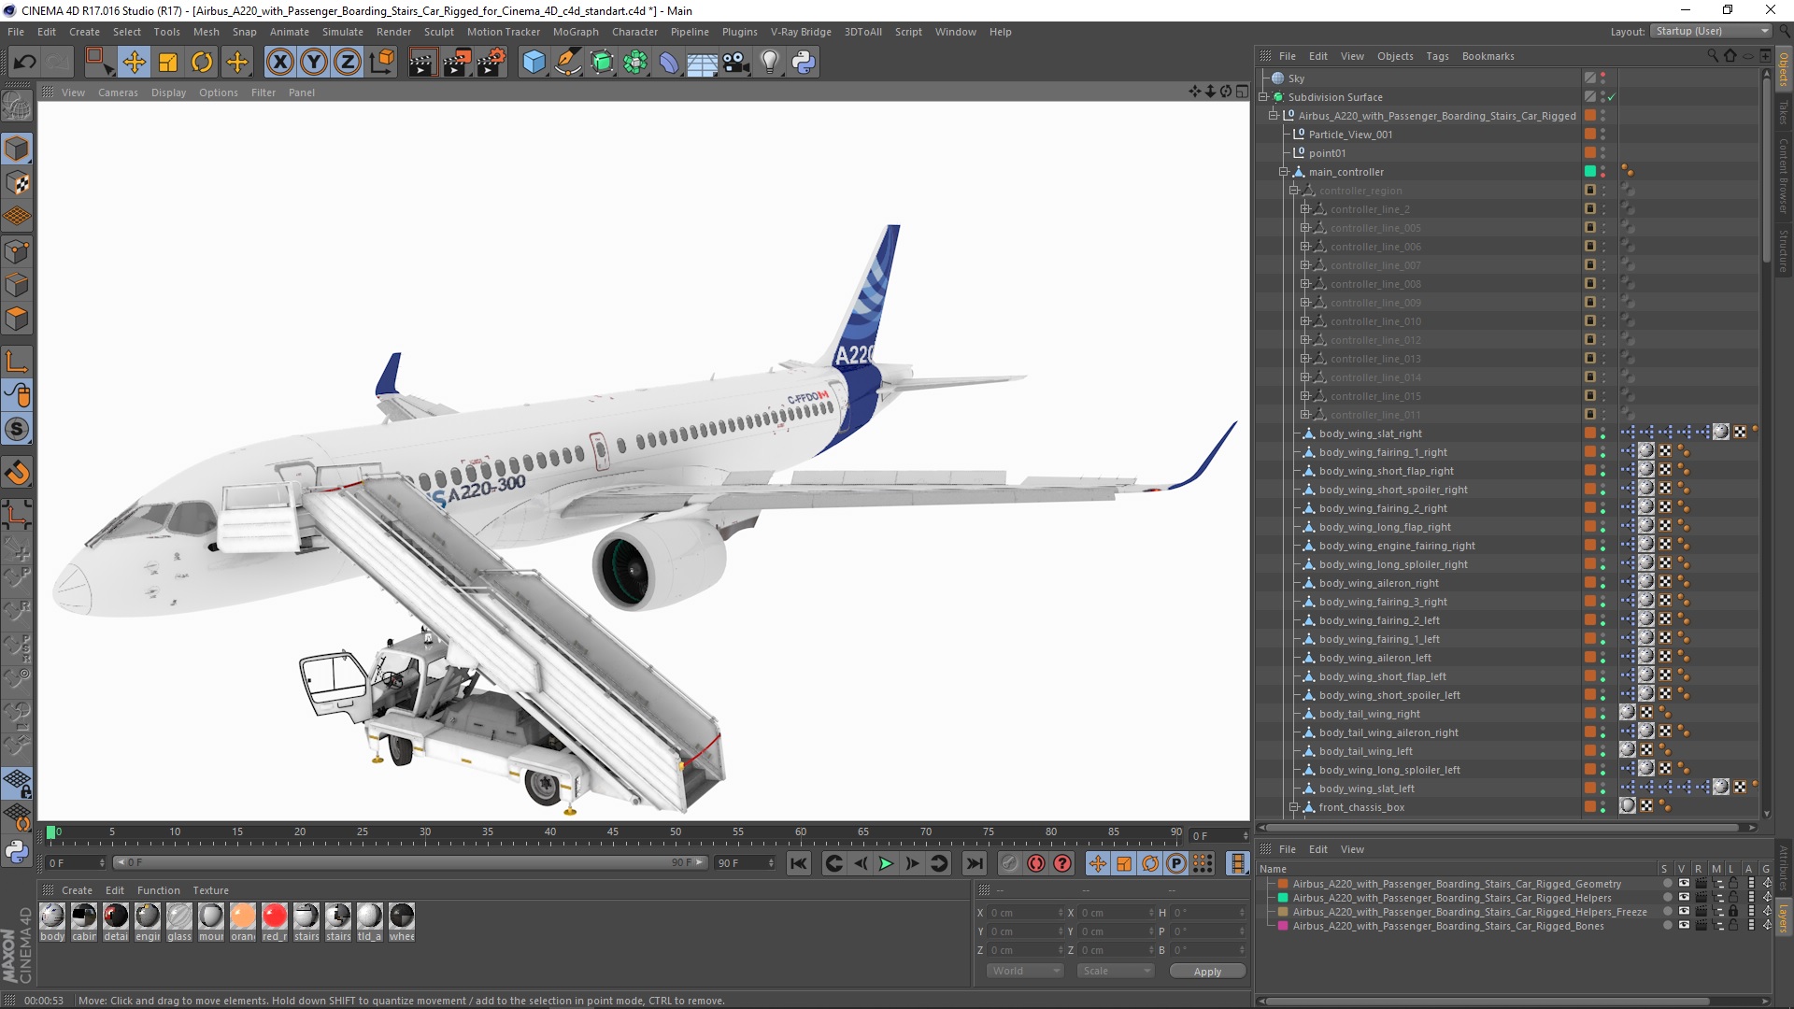Click the Apply button
This screenshot has width=1794, height=1009.
1207,972
